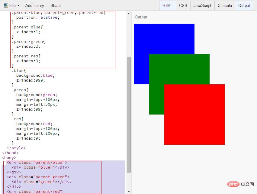Click the div class="blue" line
The image size is (257, 194).
pyautogui.click(x=40, y=167)
